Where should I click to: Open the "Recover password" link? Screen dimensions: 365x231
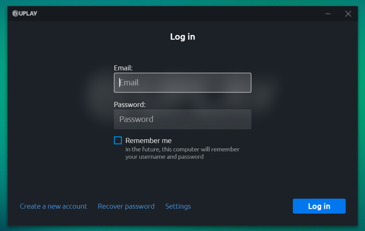(x=126, y=206)
